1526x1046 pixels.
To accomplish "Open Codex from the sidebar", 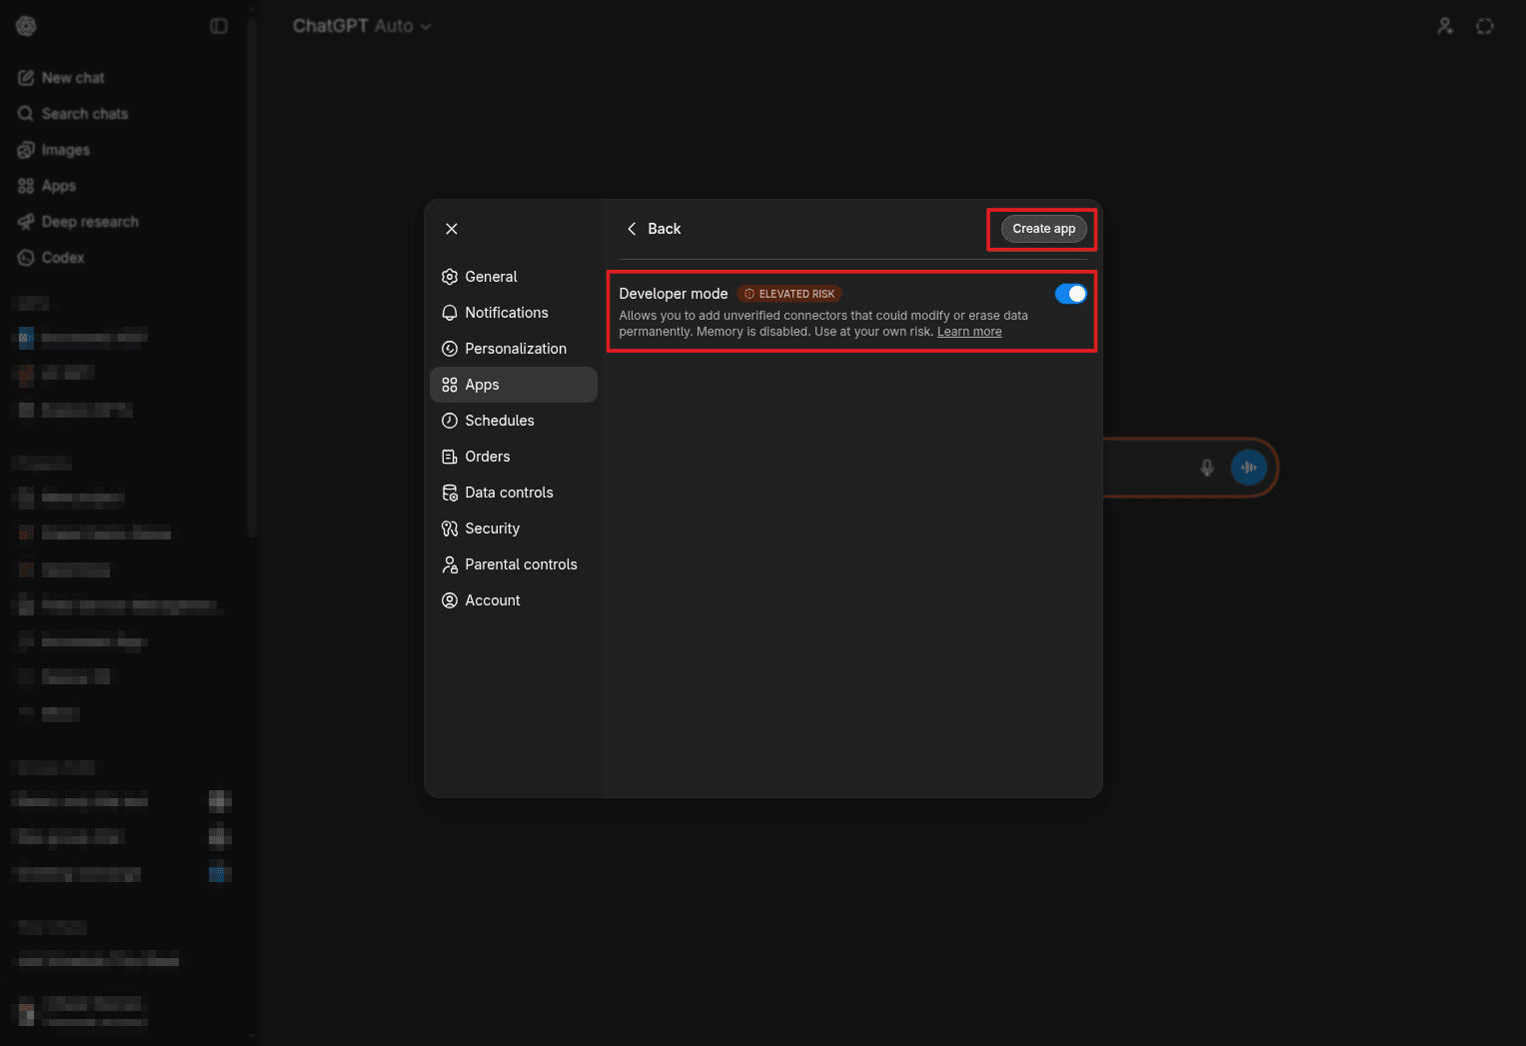I will click(x=62, y=257).
